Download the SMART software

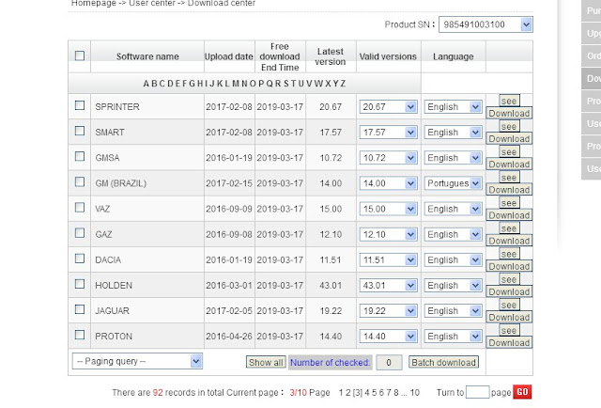509,138
